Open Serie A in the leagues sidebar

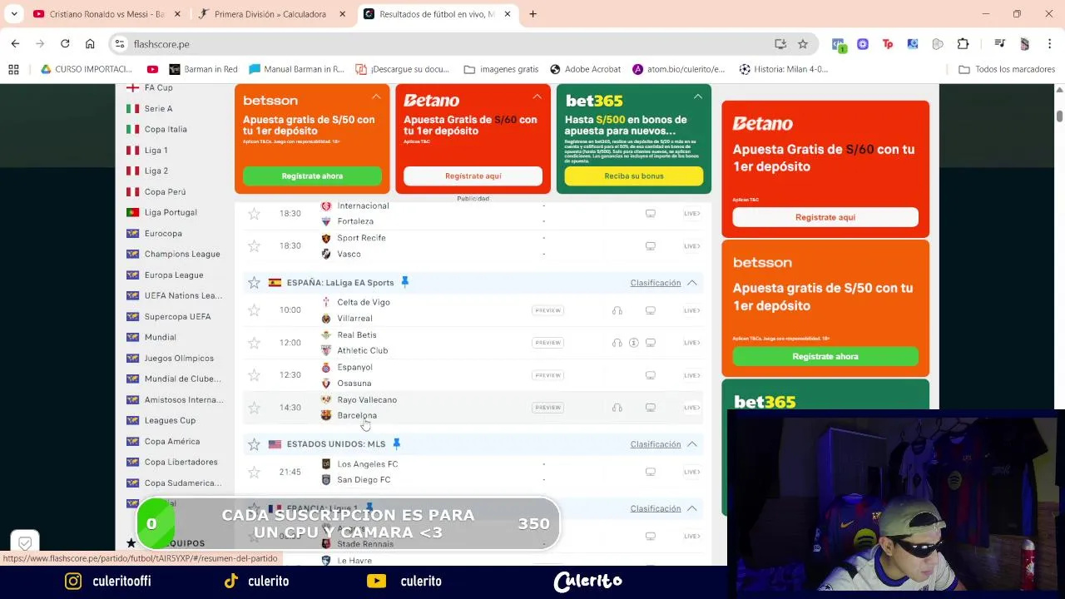(x=158, y=108)
